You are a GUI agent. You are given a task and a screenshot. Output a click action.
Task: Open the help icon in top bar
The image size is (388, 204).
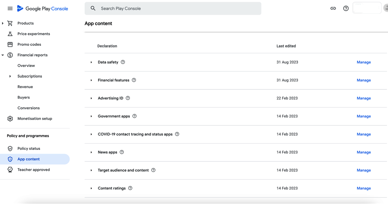(346, 8)
